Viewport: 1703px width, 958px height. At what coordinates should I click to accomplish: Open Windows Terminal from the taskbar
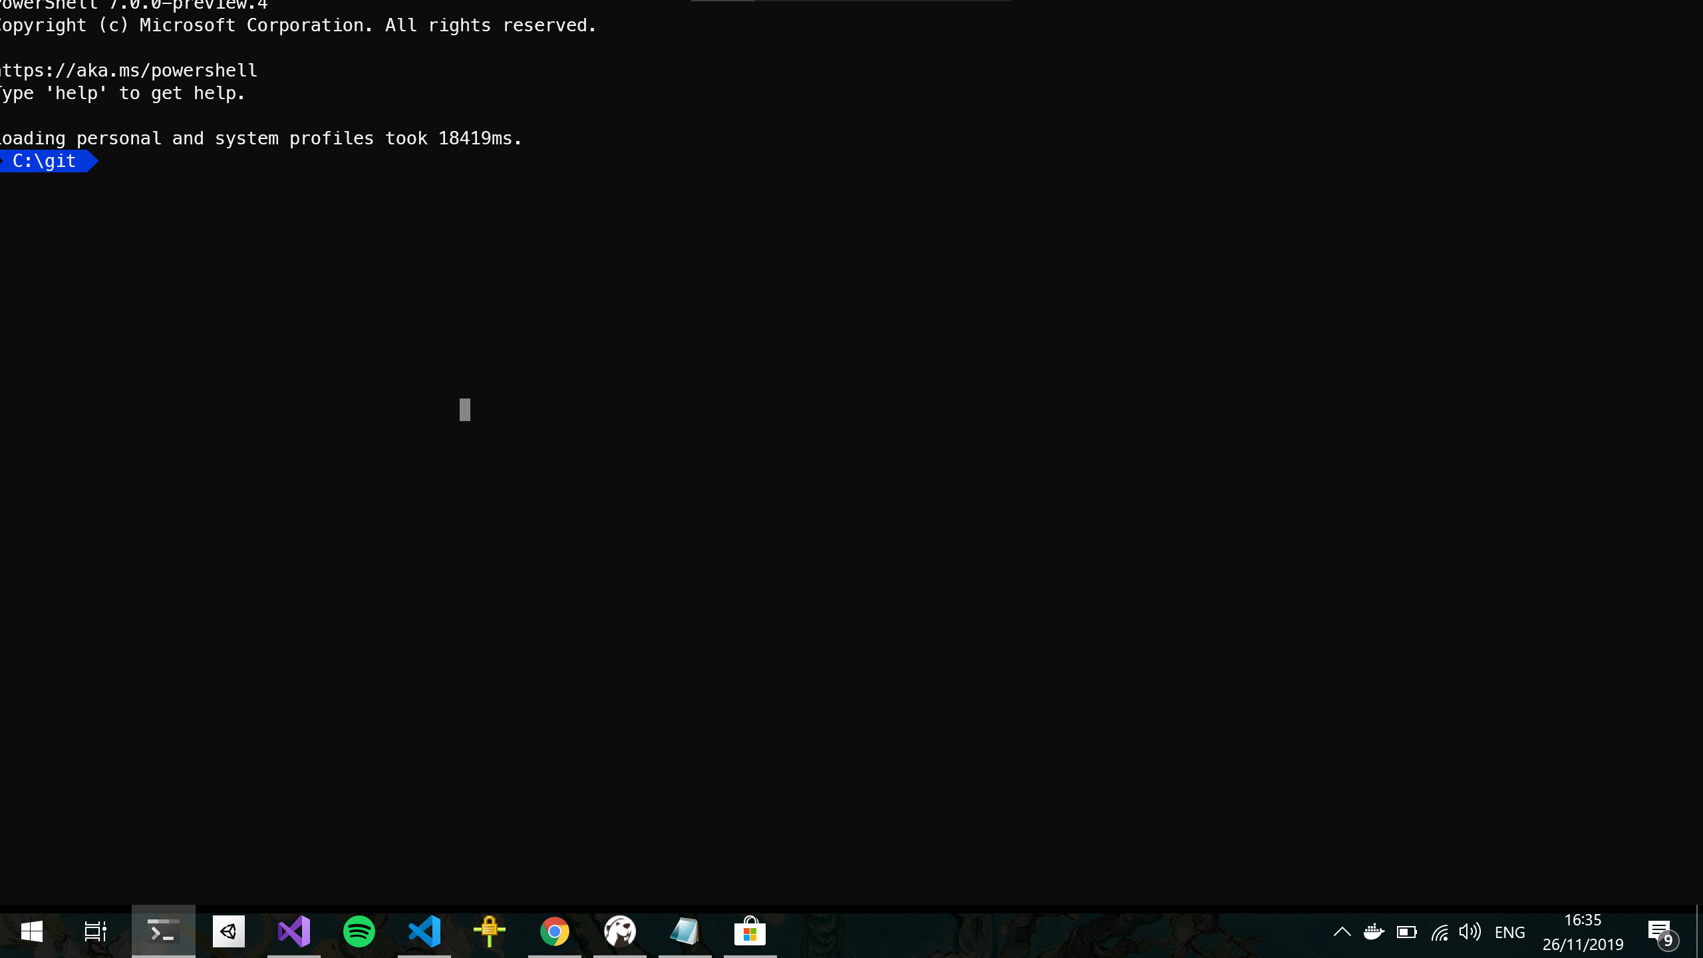click(x=163, y=931)
